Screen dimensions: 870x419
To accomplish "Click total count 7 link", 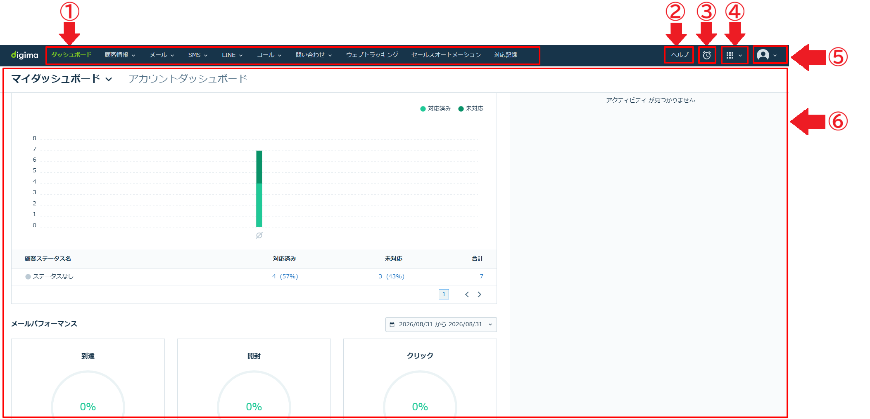I will (481, 276).
